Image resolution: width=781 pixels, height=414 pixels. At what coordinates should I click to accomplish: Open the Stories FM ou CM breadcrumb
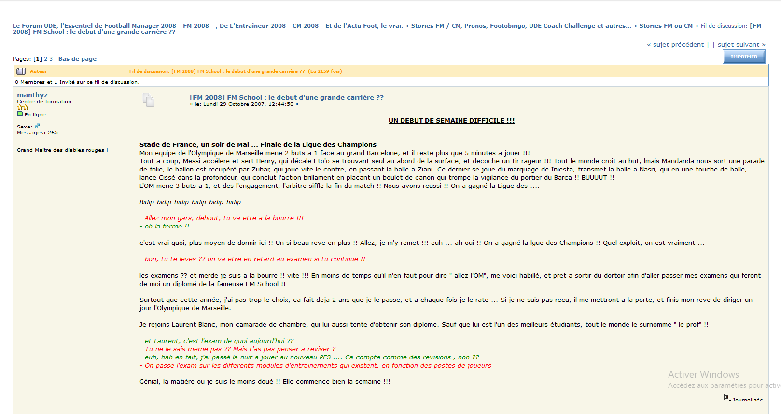[x=666, y=26]
